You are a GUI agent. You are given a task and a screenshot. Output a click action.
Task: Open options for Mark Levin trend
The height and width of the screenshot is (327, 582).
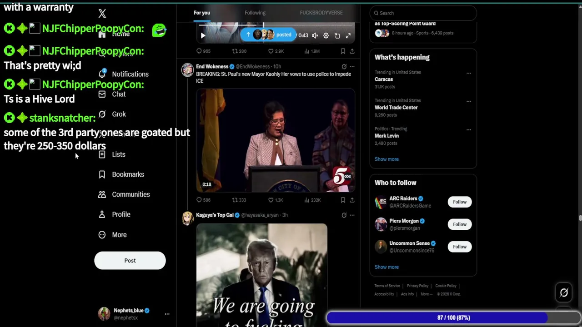pyautogui.click(x=468, y=129)
